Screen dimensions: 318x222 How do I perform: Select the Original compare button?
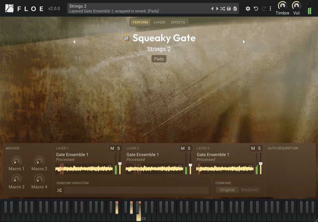click(227, 189)
